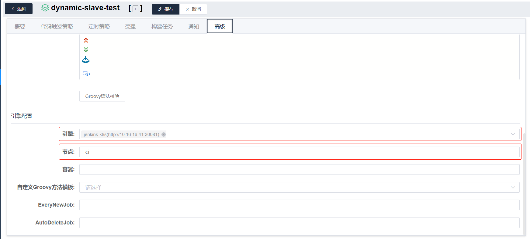The width and height of the screenshot is (530, 239).
Task: Run the Groovy语法校验 button
Action: point(102,96)
